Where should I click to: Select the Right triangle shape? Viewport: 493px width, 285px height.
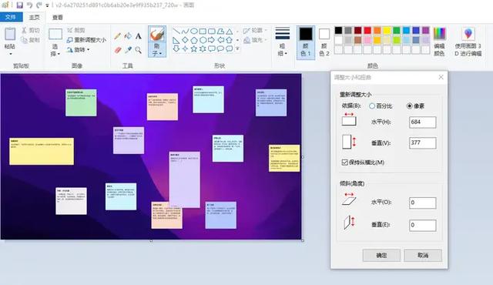tap(176, 40)
